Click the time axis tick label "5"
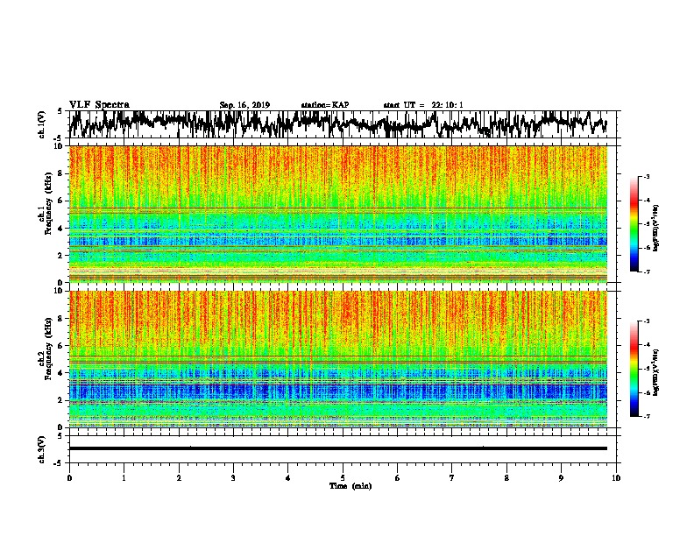Viewport: 694px width, 536px height. 343,478
